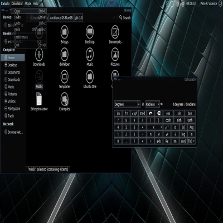Open the f(x) functions dropdown
The height and width of the screenshot is (223, 223).
[x=191, y=141]
